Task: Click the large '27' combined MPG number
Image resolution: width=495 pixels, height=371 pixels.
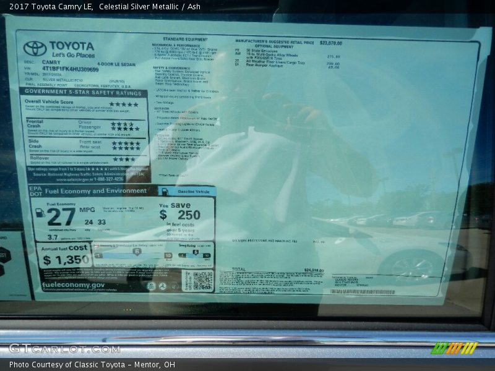Action: (x=61, y=216)
